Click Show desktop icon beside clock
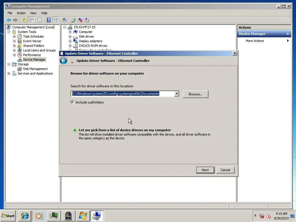 pos(293,216)
